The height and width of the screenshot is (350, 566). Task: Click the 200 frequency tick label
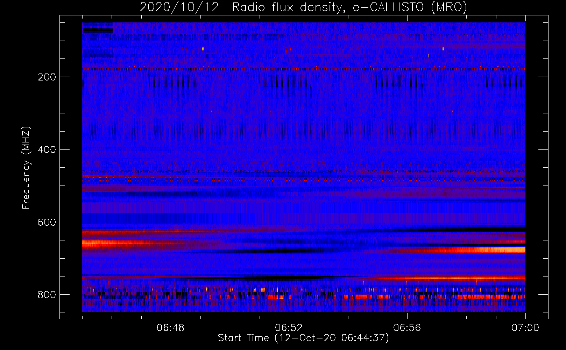[47, 77]
